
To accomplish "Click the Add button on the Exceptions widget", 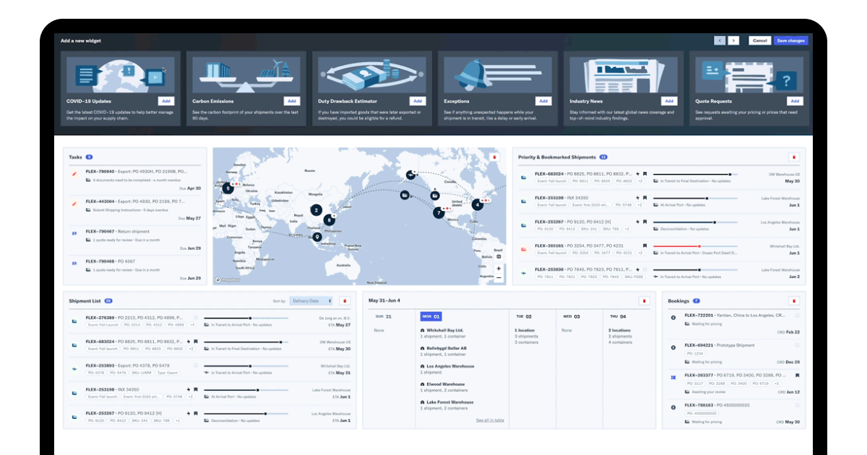I will click(544, 101).
